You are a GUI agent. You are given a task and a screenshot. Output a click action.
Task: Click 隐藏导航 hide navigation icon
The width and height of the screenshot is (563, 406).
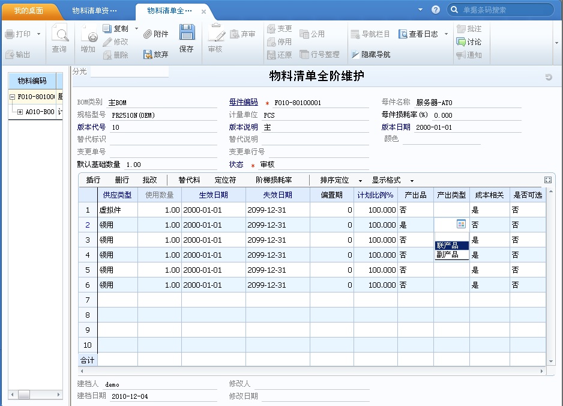click(x=355, y=54)
